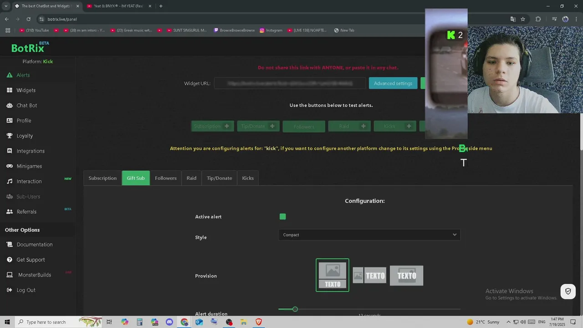
Task: Open Windows Start menu
Action: [x=7, y=322]
